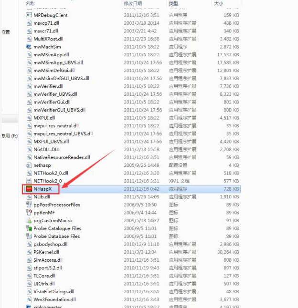Select the drive entry ending in (F:) in sidebar

point(10,136)
